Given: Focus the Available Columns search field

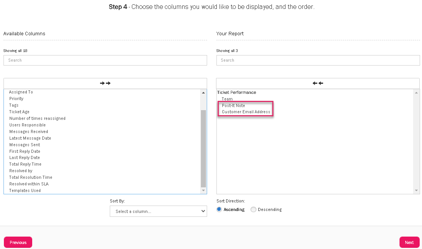Looking at the screenshot, I should (105, 60).
